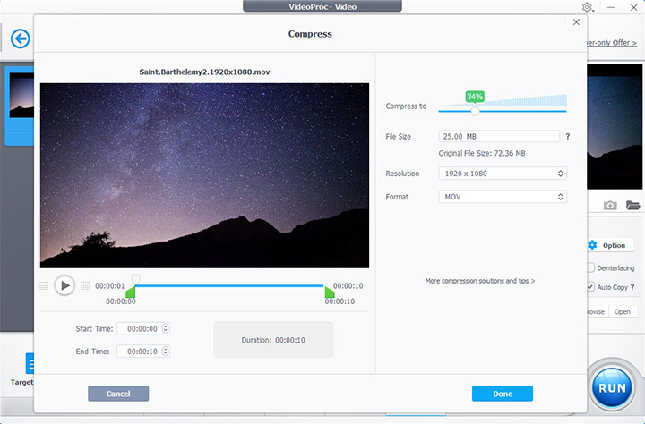The image size is (645, 424).
Task: Toggle the Auto Copy checkbox
Action: 590,287
